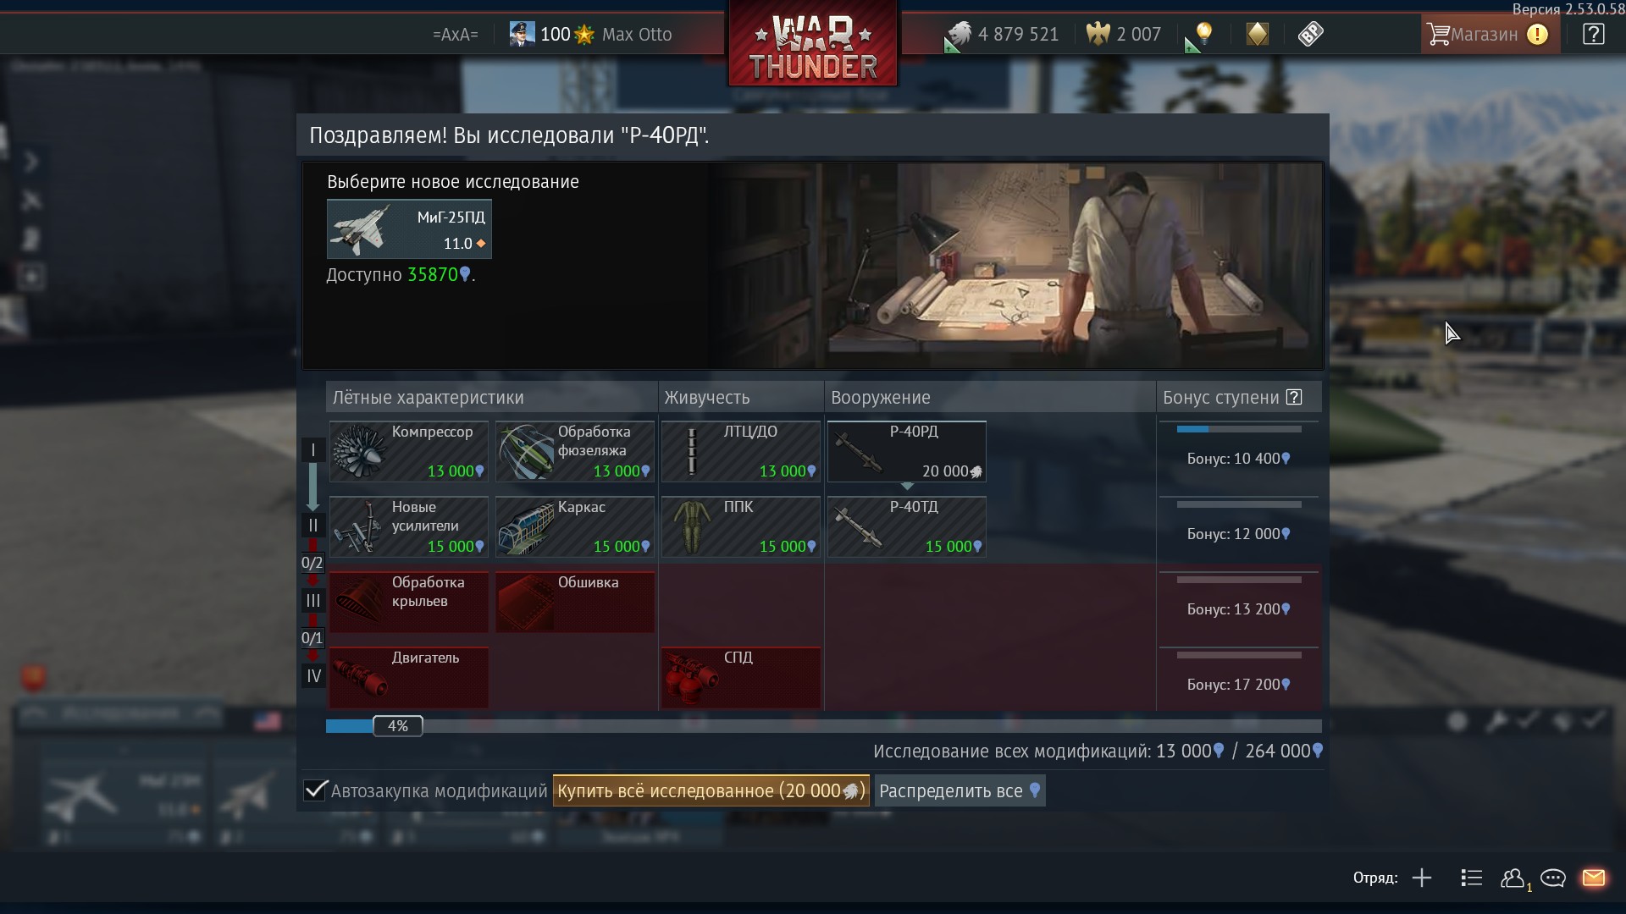Screen dimensions: 1626x914
Task: Add squad member with plus button
Action: click(1422, 878)
